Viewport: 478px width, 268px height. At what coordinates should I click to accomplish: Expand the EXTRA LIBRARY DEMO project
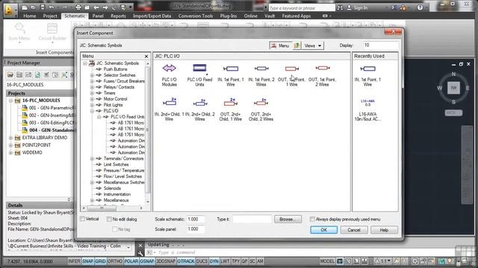coord(10,138)
